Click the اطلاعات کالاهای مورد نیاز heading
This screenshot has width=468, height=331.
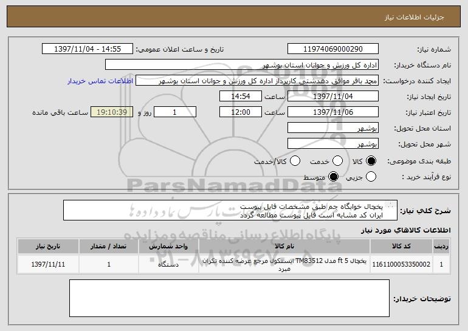click(406, 230)
